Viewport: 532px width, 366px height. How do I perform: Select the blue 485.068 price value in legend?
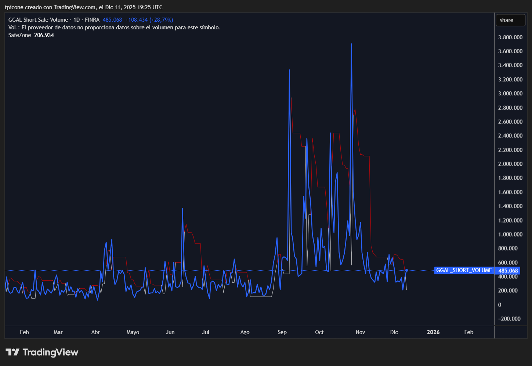[x=113, y=19]
